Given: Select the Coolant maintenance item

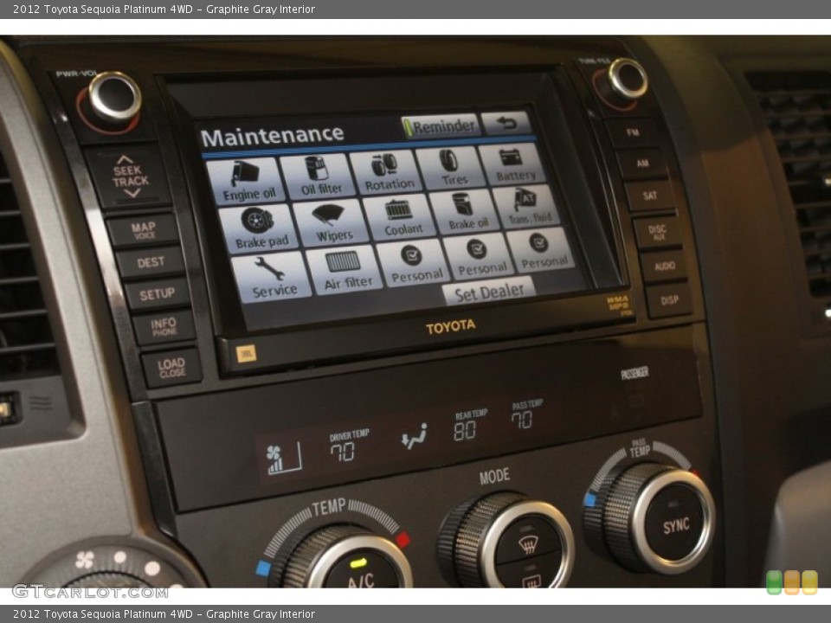Looking at the screenshot, I should 401,218.
